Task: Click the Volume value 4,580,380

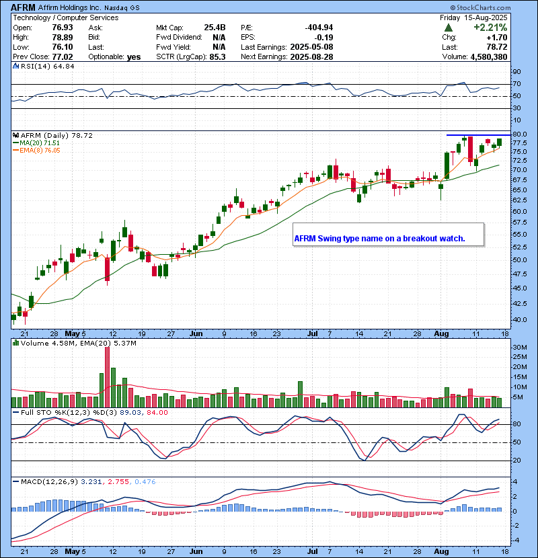Action: click(x=489, y=57)
